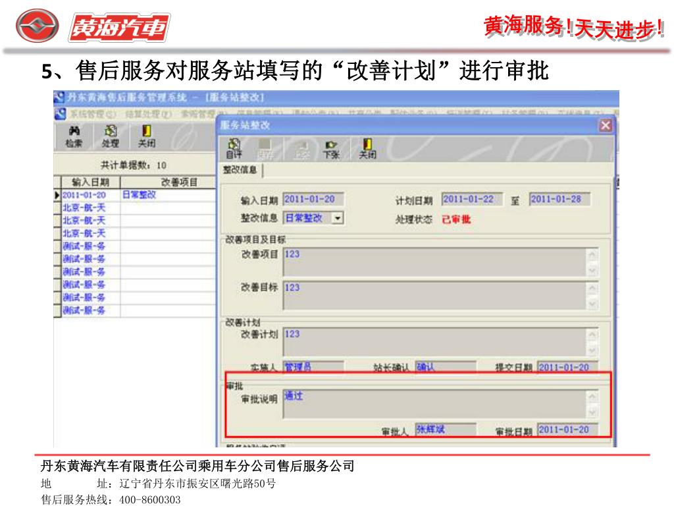Click the 共计单据数: 10 count label
Image resolution: width=674 pixels, height=506 pixels.
(133, 165)
